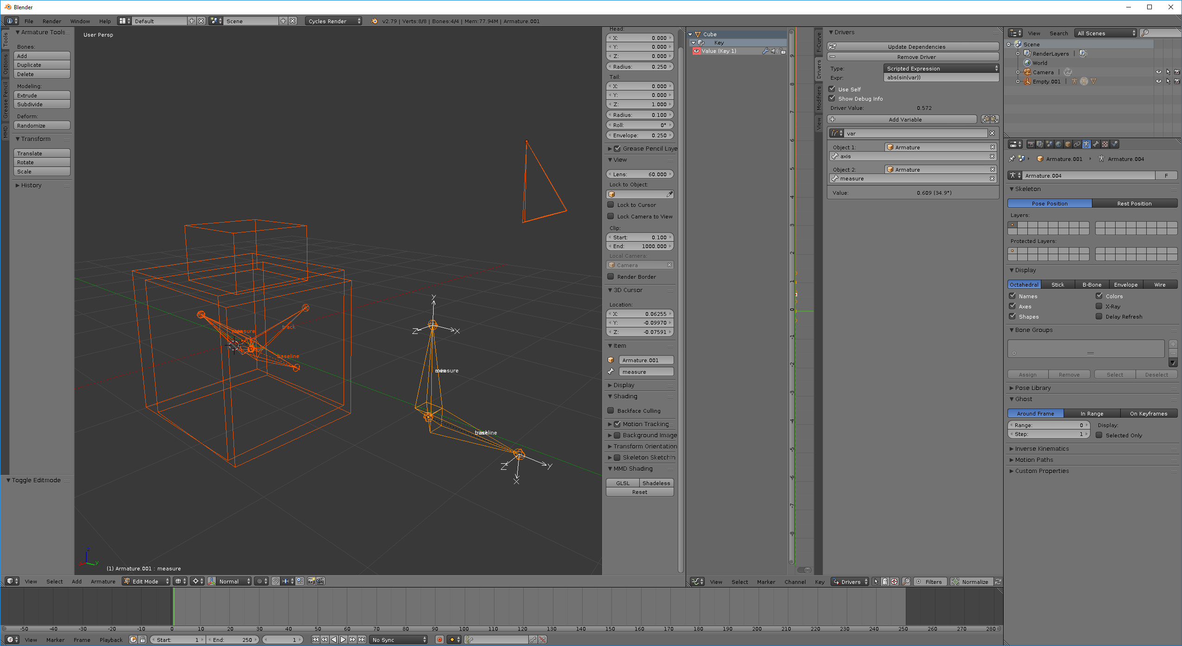1182x646 pixels.
Task: Open the Channel menu in graph editor
Action: (x=795, y=582)
